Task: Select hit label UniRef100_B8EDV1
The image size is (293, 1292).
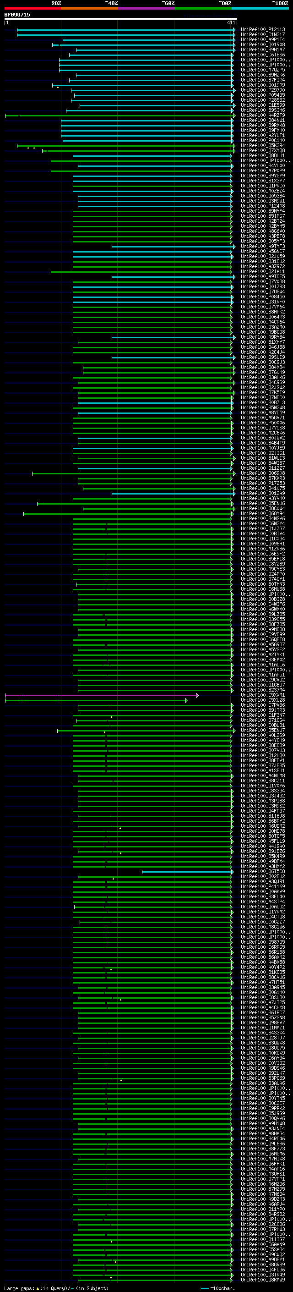Action: pos(262,761)
